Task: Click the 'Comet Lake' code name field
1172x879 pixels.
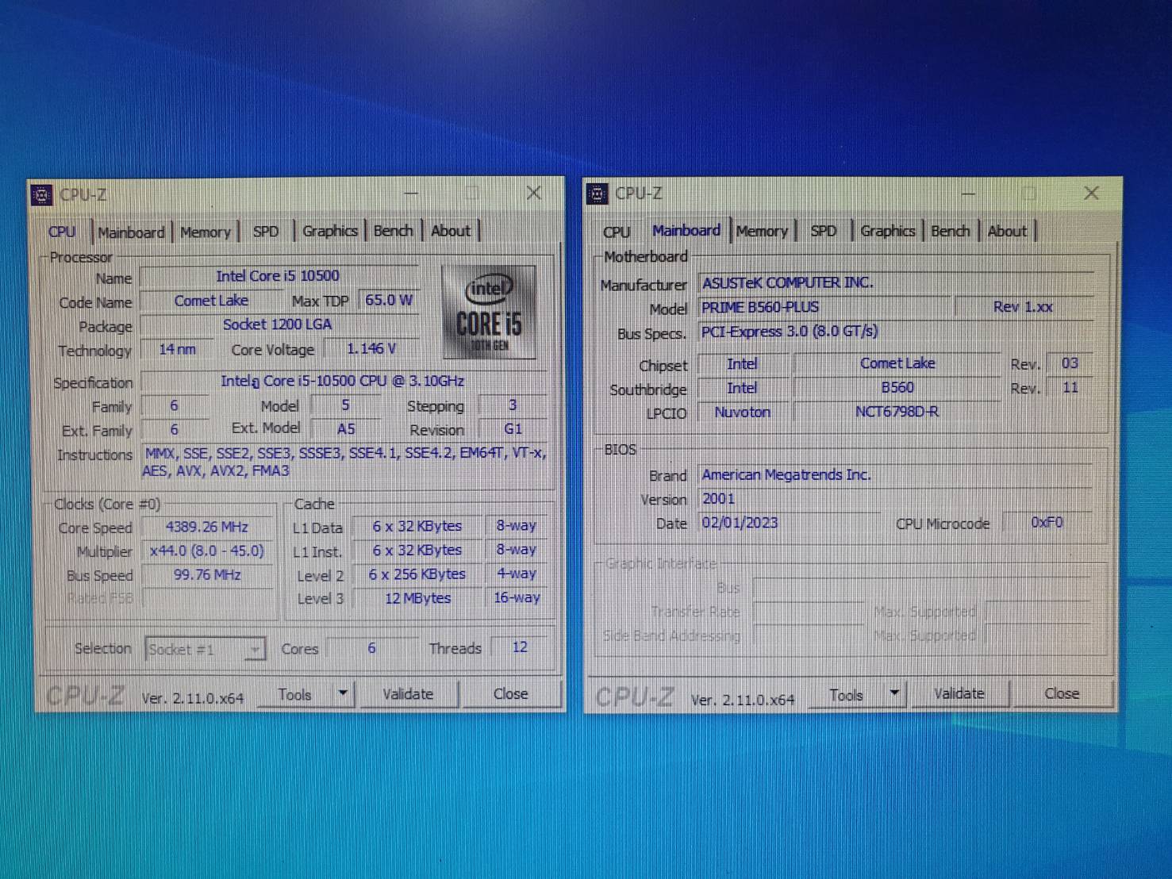Action: [211, 301]
